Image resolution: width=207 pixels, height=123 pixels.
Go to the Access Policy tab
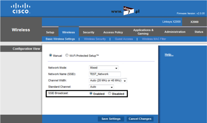(x=113, y=32)
